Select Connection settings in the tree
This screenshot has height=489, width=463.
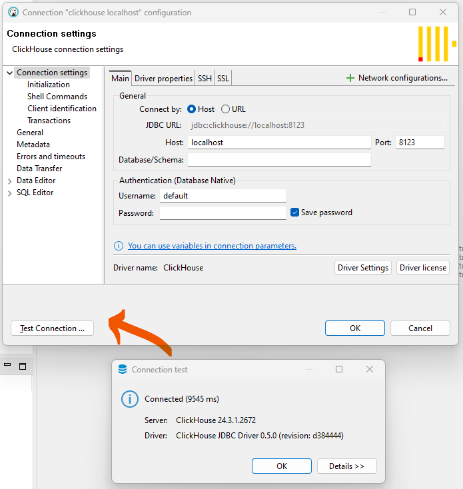tap(52, 73)
